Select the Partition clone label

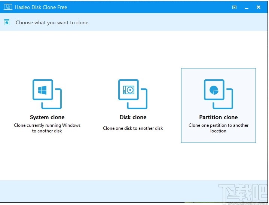click(x=218, y=117)
